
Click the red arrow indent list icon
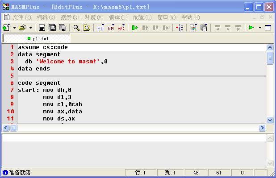click(180, 28)
